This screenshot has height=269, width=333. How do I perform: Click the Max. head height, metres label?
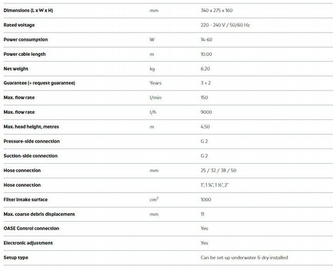pos(31,127)
